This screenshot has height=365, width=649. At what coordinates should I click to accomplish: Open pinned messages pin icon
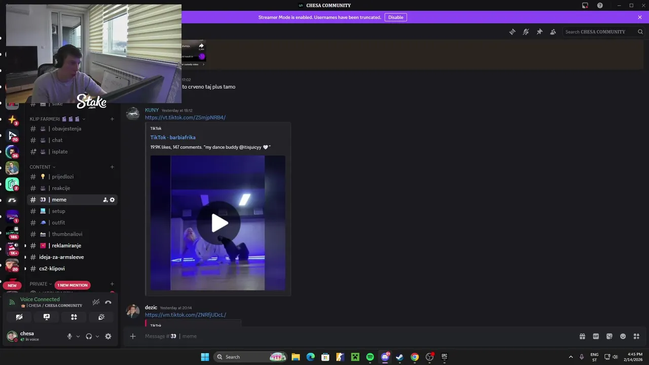(x=539, y=31)
